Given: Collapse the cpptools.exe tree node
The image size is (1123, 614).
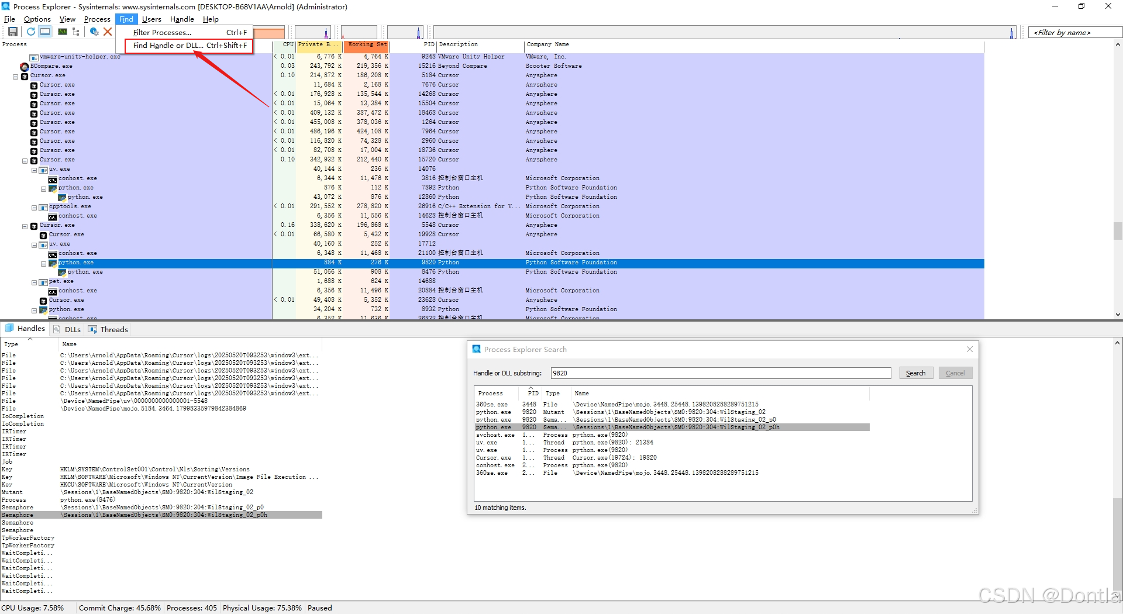Looking at the screenshot, I should 34,208.
